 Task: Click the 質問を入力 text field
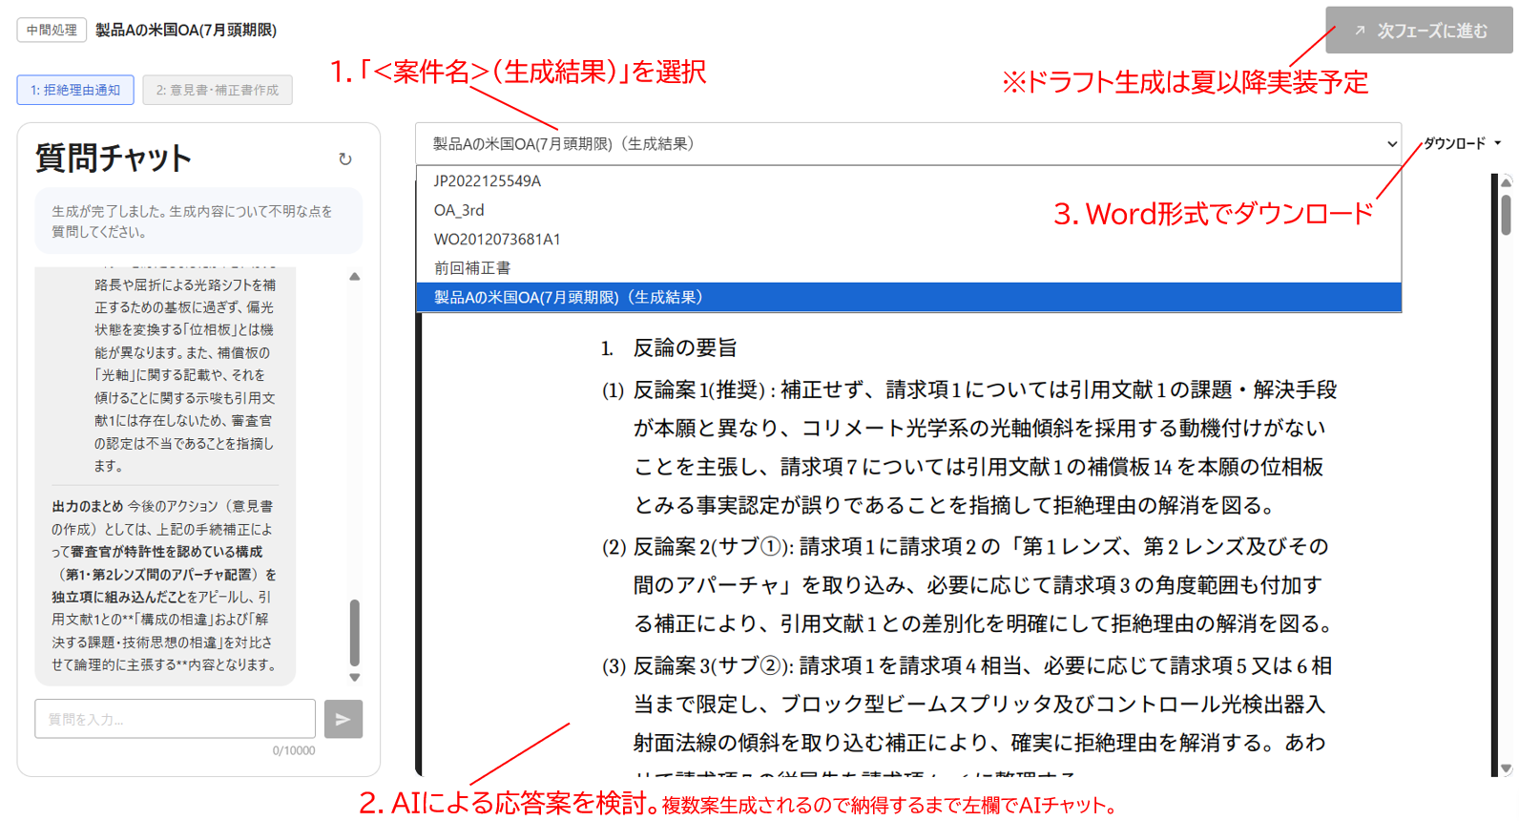(x=175, y=719)
